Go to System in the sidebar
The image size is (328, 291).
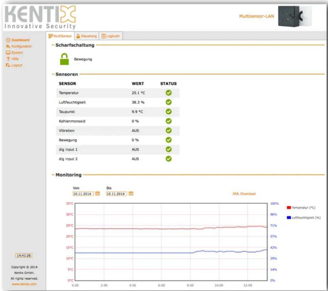coord(17,53)
